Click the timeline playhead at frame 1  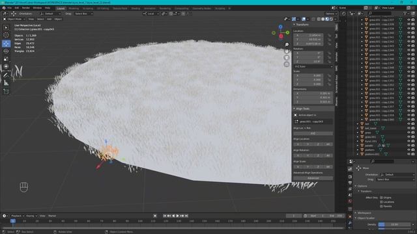pos(13,221)
